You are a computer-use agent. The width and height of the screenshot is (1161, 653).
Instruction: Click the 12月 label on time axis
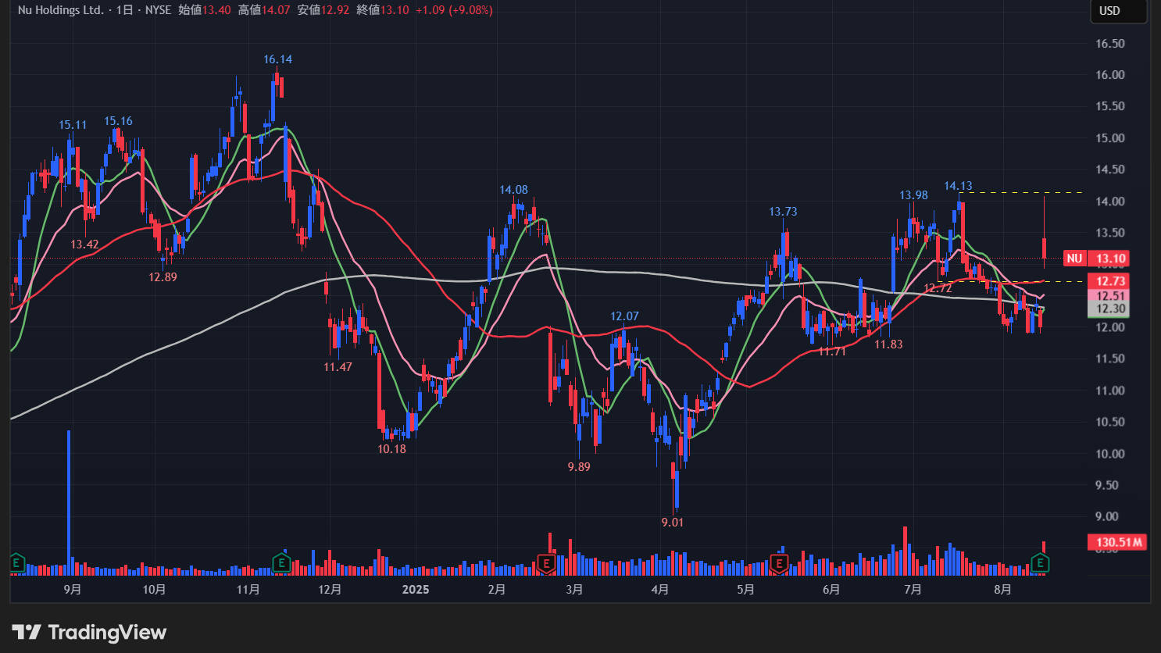tap(330, 590)
